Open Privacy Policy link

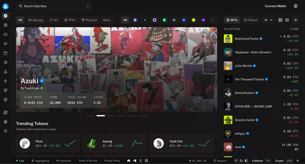coord(112,161)
